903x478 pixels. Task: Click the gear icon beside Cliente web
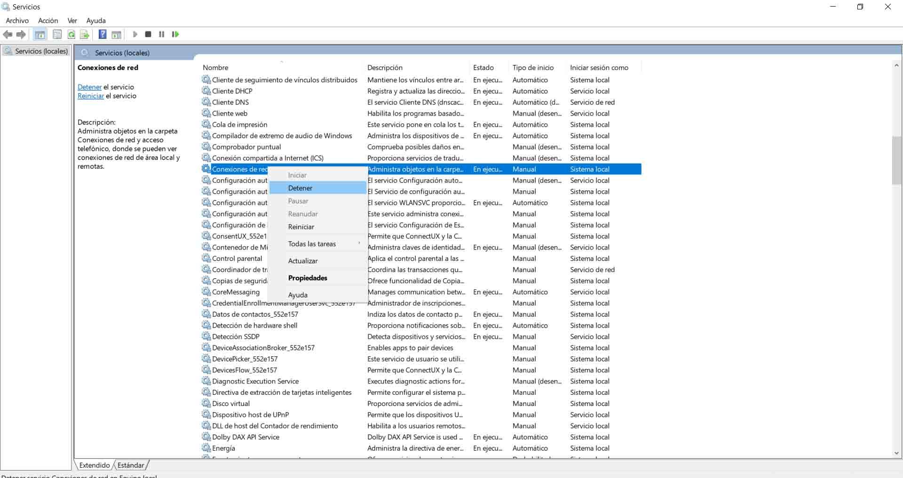coord(206,113)
